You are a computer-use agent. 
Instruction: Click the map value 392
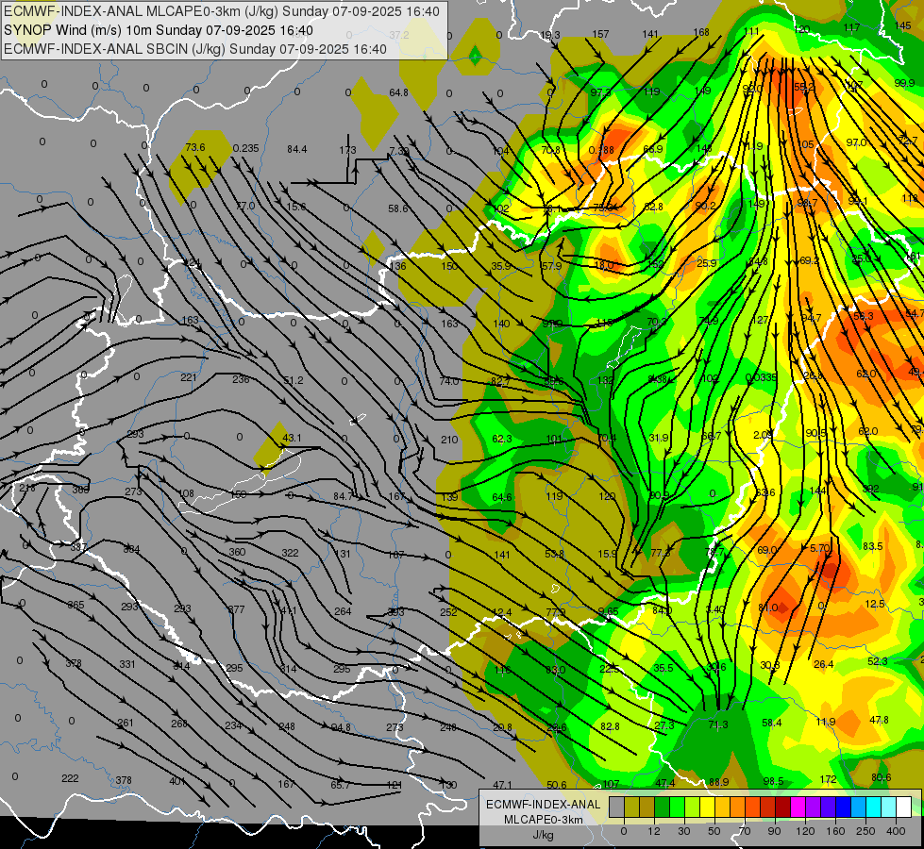[x=870, y=489]
